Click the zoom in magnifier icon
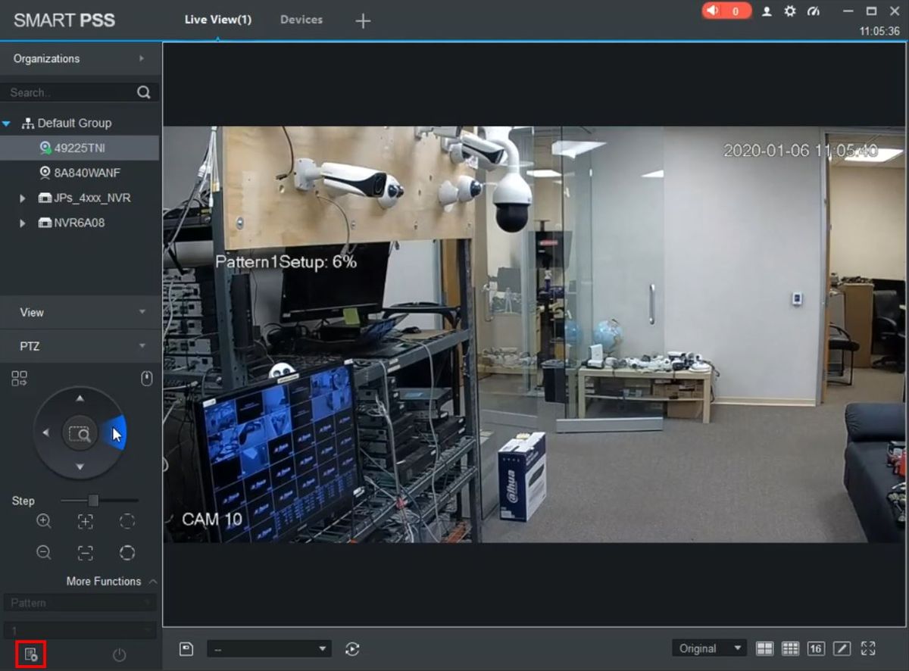 [44, 521]
